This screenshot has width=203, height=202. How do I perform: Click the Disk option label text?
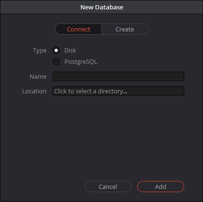[x=70, y=51]
